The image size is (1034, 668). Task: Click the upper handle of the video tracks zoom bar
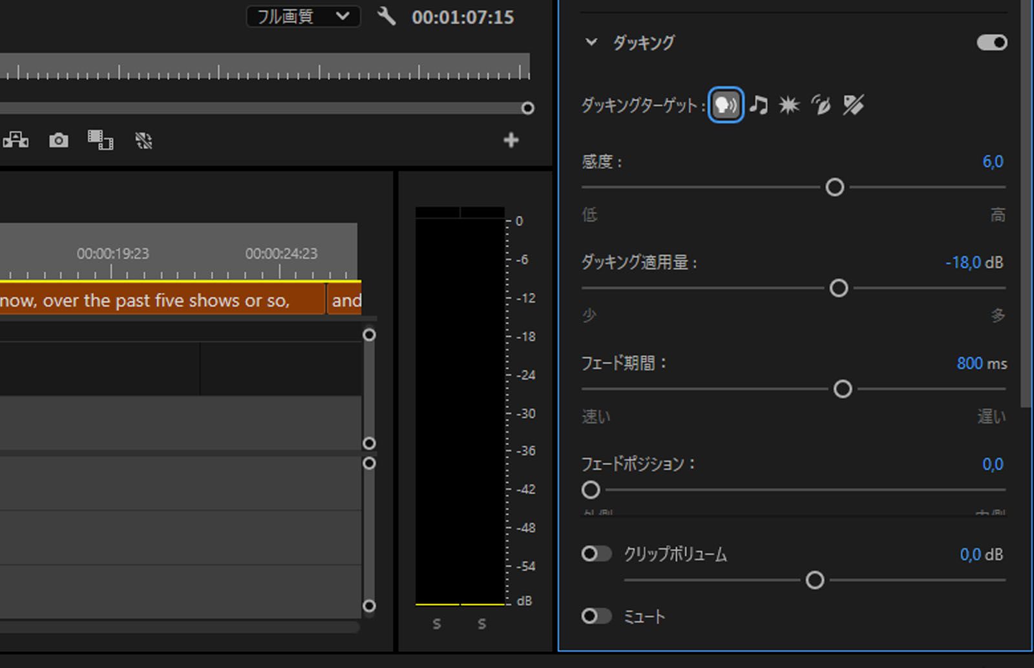click(369, 335)
